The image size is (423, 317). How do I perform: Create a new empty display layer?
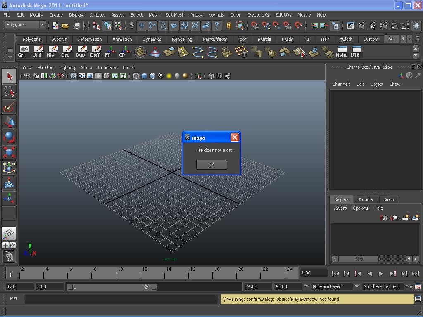click(x=405, y=218)
